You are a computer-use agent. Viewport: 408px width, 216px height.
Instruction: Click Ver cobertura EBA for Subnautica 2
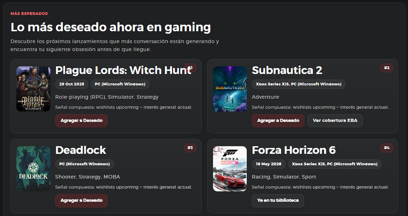(335, 121)
